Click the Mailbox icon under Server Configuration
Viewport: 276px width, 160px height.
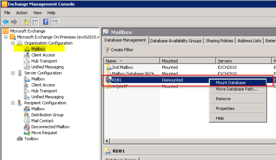[27, 79]
